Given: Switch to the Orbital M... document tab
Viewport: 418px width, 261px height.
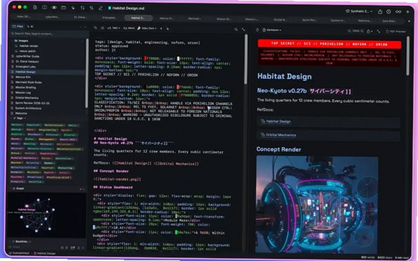Looking at the screenshot, I should 281,20.
